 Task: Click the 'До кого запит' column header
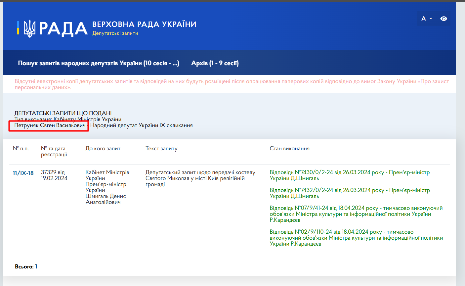coord(103,149)
